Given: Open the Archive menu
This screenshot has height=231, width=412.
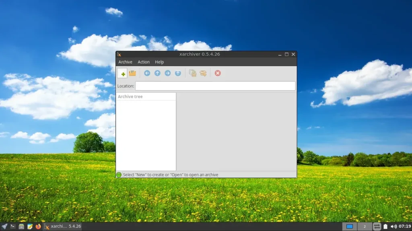Looking at the screenshot, I should tap(125, 62).
